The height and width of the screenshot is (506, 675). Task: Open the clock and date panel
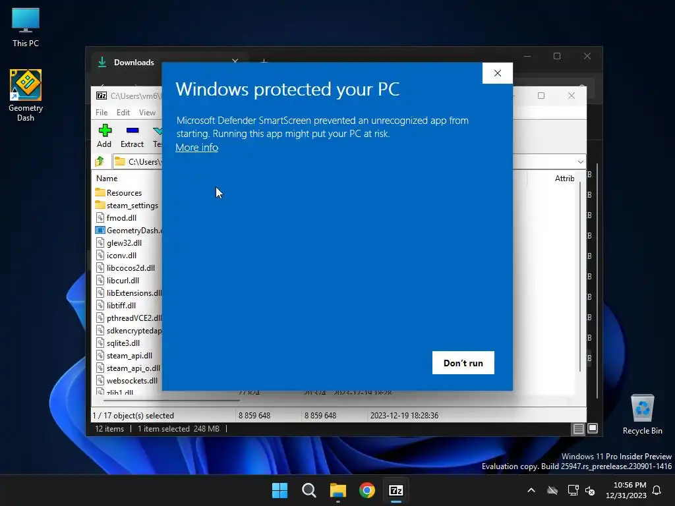point(626,490)
